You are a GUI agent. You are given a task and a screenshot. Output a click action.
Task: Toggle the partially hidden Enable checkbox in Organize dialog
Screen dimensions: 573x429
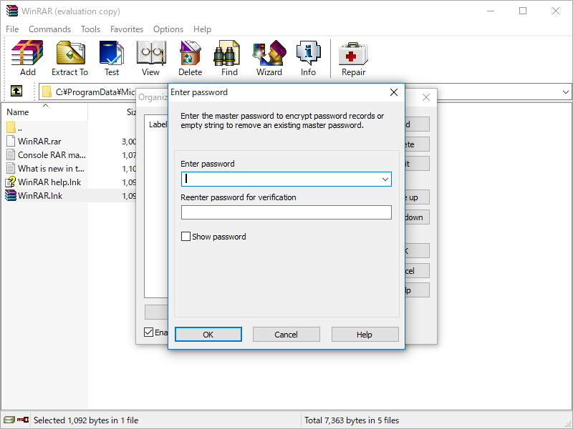(x=148, y=332)
